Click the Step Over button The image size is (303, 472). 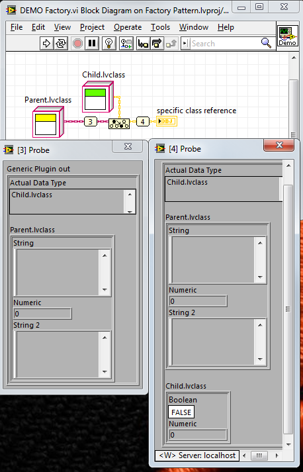coord(157,43)
